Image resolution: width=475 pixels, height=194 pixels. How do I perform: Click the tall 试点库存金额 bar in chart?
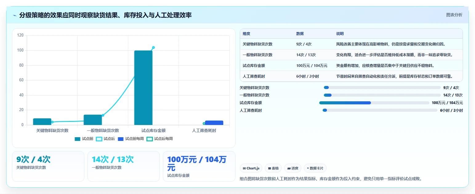143,88
